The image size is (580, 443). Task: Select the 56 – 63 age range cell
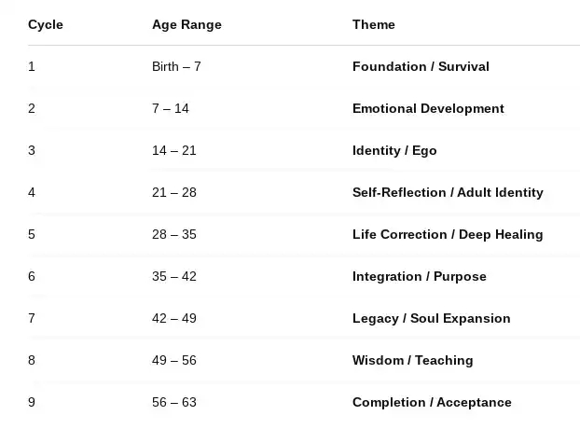pyautogui.click(x=174, y=402)
